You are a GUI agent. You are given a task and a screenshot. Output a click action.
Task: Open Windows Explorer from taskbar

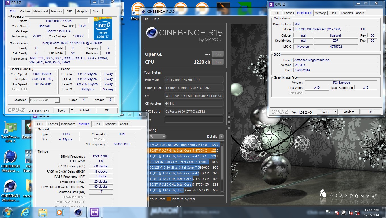point(43,212)
